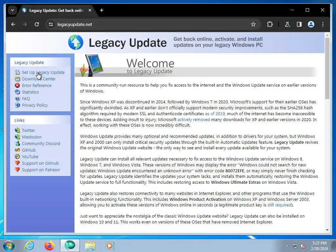Viewport: 336px width, 252px height.
Task: Open the Statistics page link
Action: coord(30,92)
